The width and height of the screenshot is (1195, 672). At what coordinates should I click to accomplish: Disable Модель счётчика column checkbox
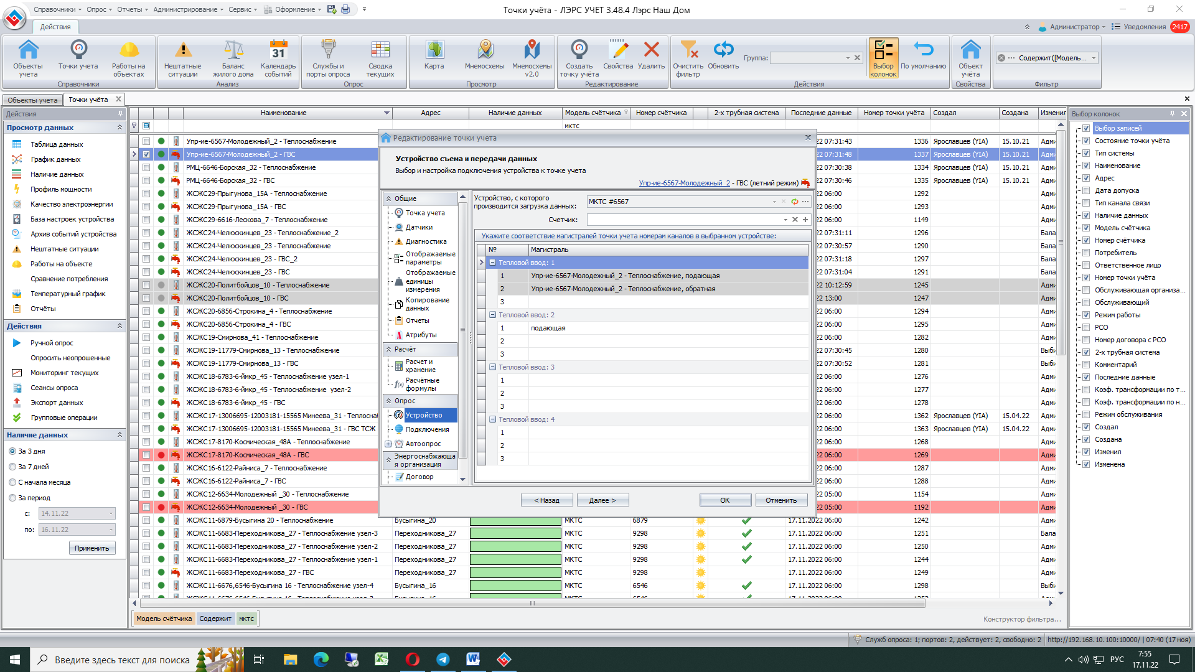1086,228
